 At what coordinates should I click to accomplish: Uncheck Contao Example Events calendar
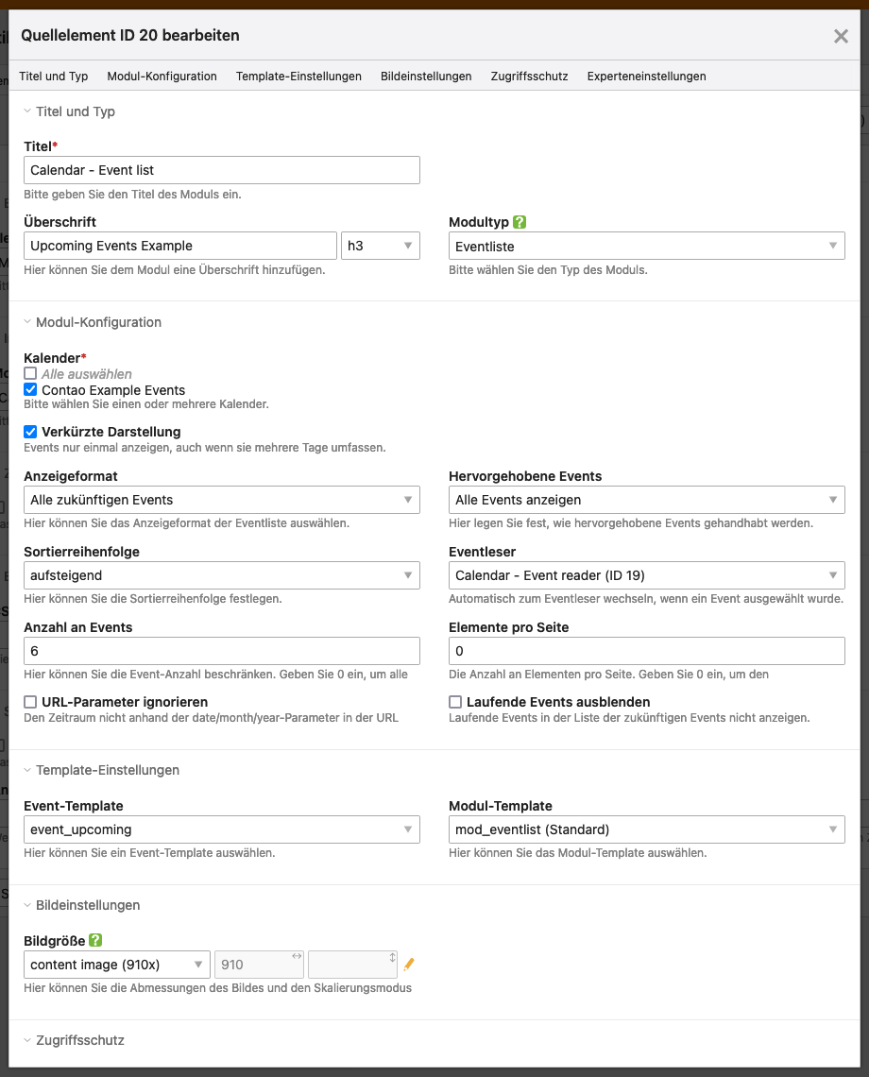tap(30, 389)
